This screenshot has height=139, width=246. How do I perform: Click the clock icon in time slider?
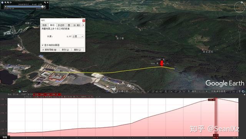click(2, 2)
